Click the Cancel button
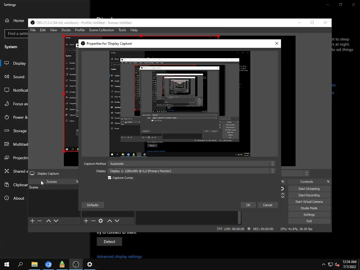 pyautogui.click(x=267, y=205)
